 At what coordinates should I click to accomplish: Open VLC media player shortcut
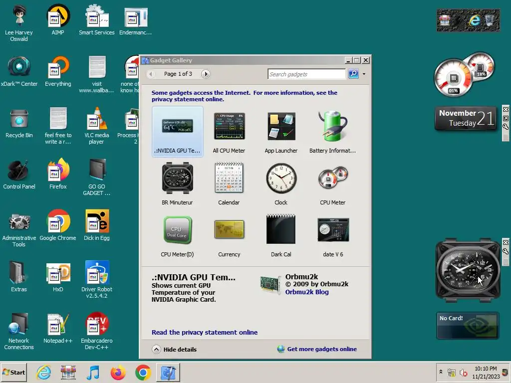tap(96, 126)
